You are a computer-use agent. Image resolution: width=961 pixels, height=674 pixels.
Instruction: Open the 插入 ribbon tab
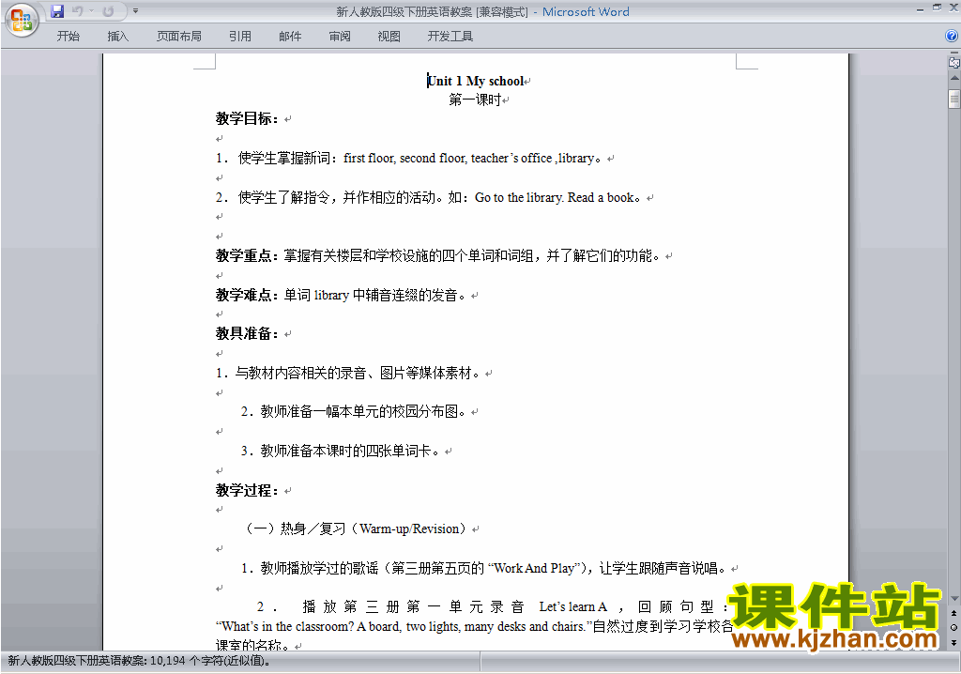[117, 37]
